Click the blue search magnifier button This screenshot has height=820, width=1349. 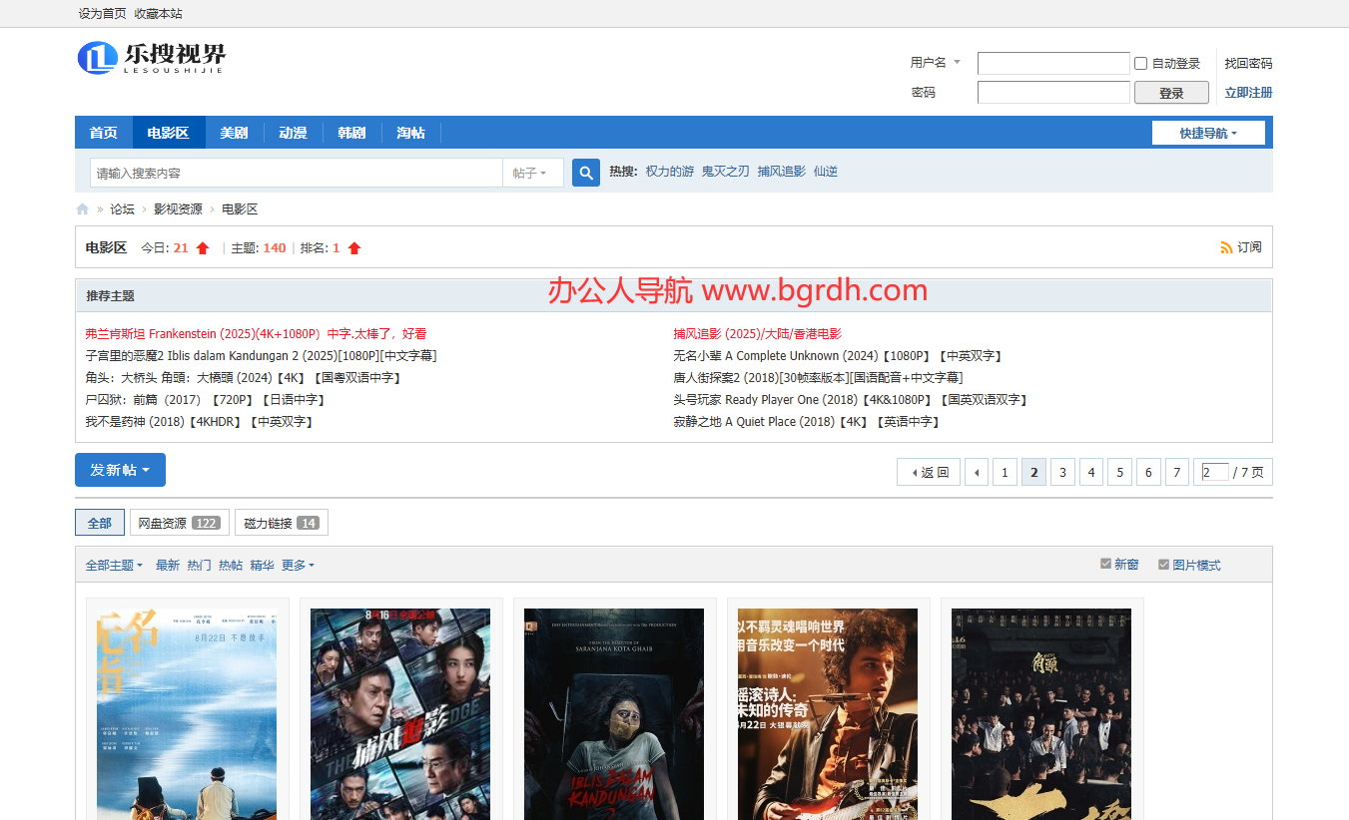(x=585, y=173)
